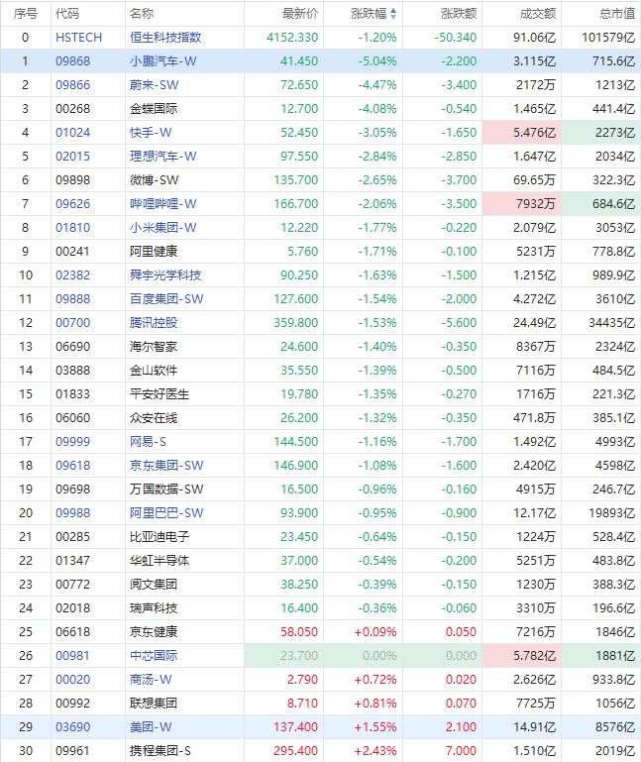Click the 代码 column header
Viewport: 641px width, 762px height.
click(67, 14)
